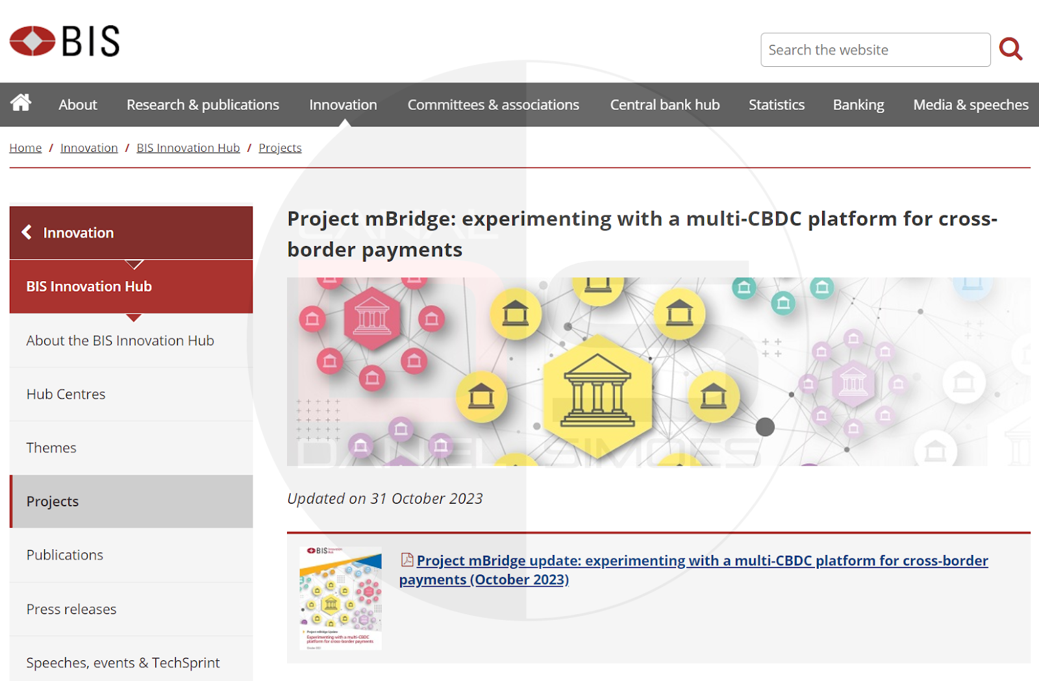
Task: Open Themes in sidebar
Action: point(131,448)
